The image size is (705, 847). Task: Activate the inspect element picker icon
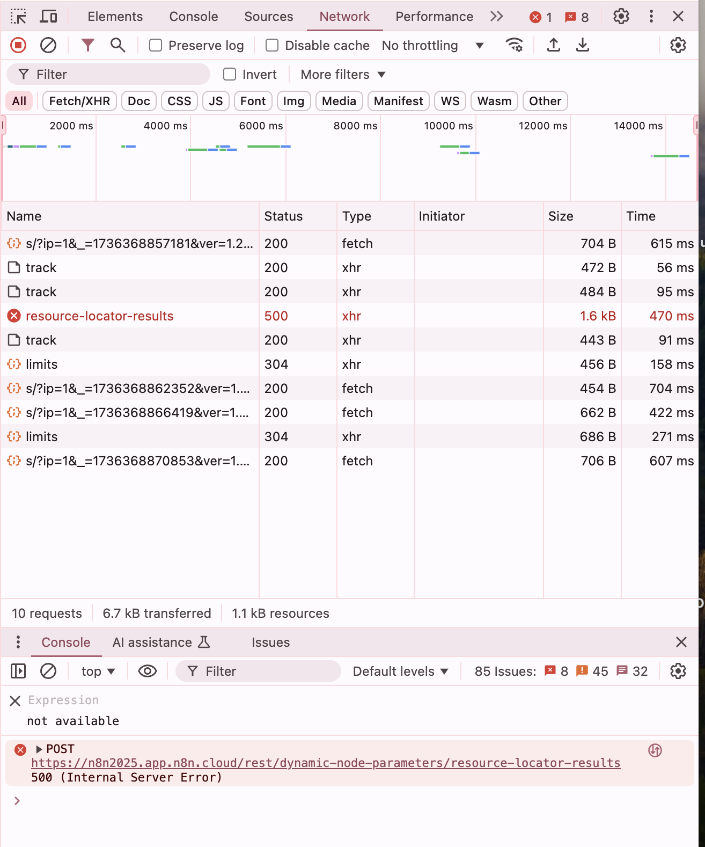click(18, 17)
